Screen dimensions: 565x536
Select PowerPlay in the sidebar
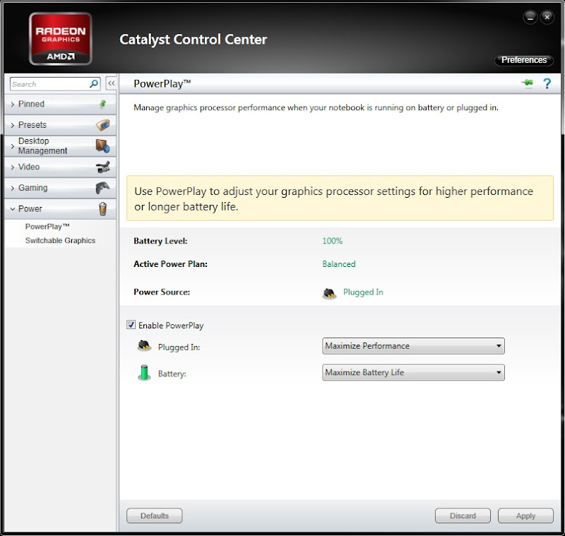coord(47,226)
